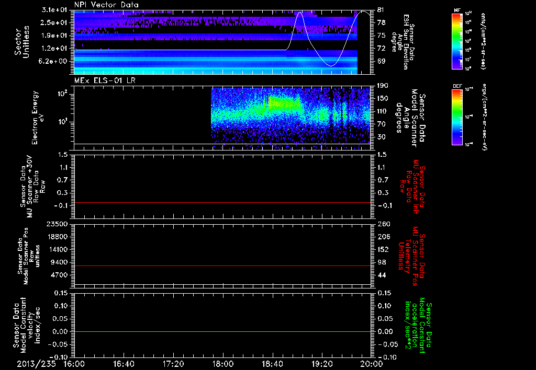This screenshot has width=536, height=370.
Task: Click the red 'MU Scanner Pos Telemetry' title
Action: (412, 256)
